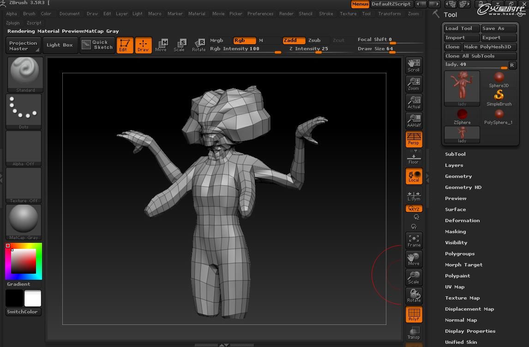529x347 pixels.
Task: Toggle Zsub mode on
Action: click(315, 40)
